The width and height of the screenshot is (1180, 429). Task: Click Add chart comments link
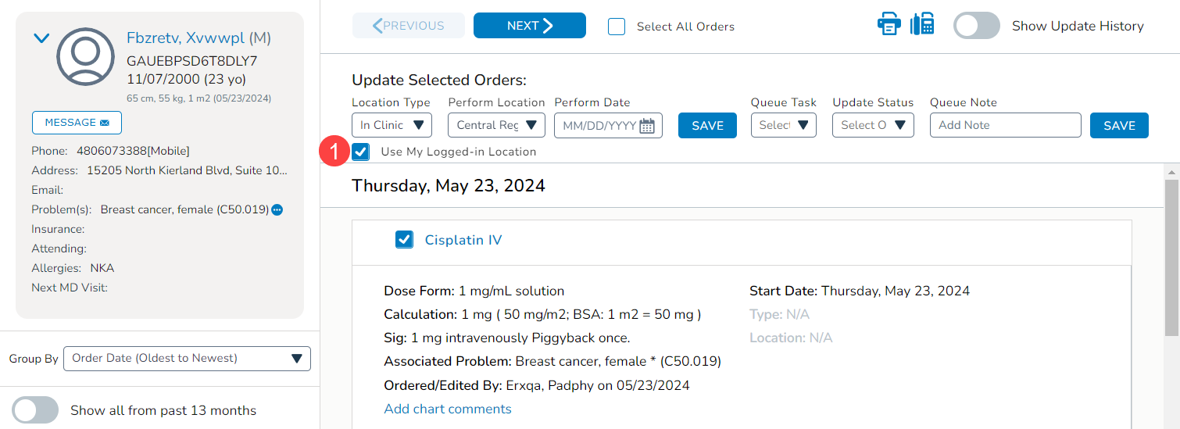(448, 409)
